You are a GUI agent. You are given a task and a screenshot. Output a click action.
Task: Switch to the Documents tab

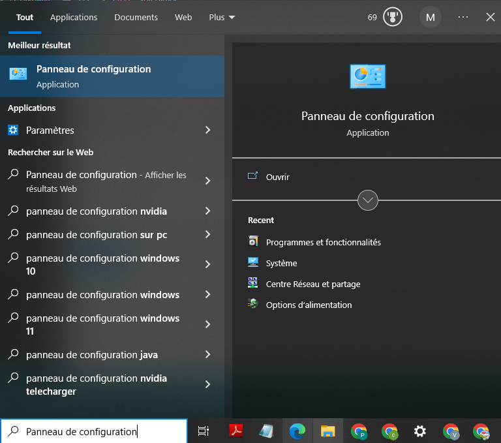point(136,17)
